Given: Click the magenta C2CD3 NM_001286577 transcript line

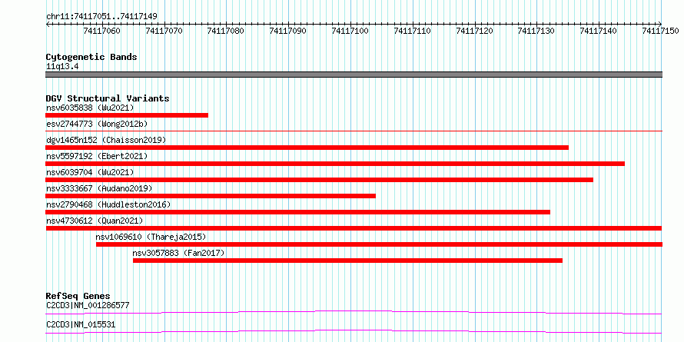Looking at the screenshot, I should pyautogui.click(x=354, y=312).
